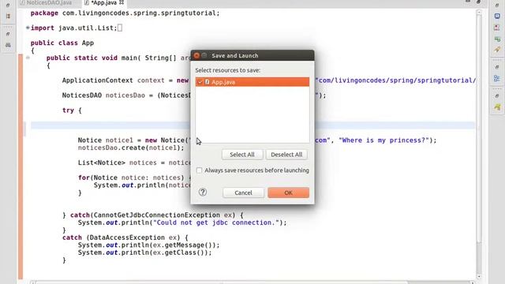Click the OK button in Save and Launch
The width and height of the screenshot is (505, 284).
pyautogui.click(x=288, y=192)
